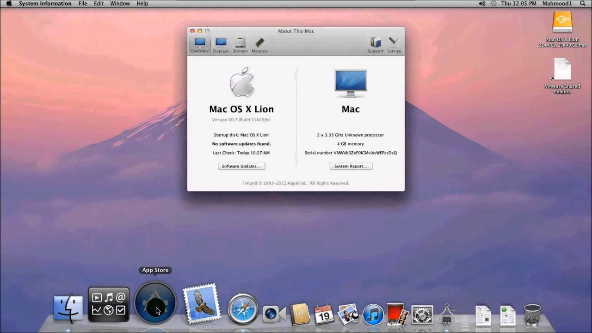Open iCal from the Dock
This screenshot has height=333, width=592.
click(x=324, y=314)
